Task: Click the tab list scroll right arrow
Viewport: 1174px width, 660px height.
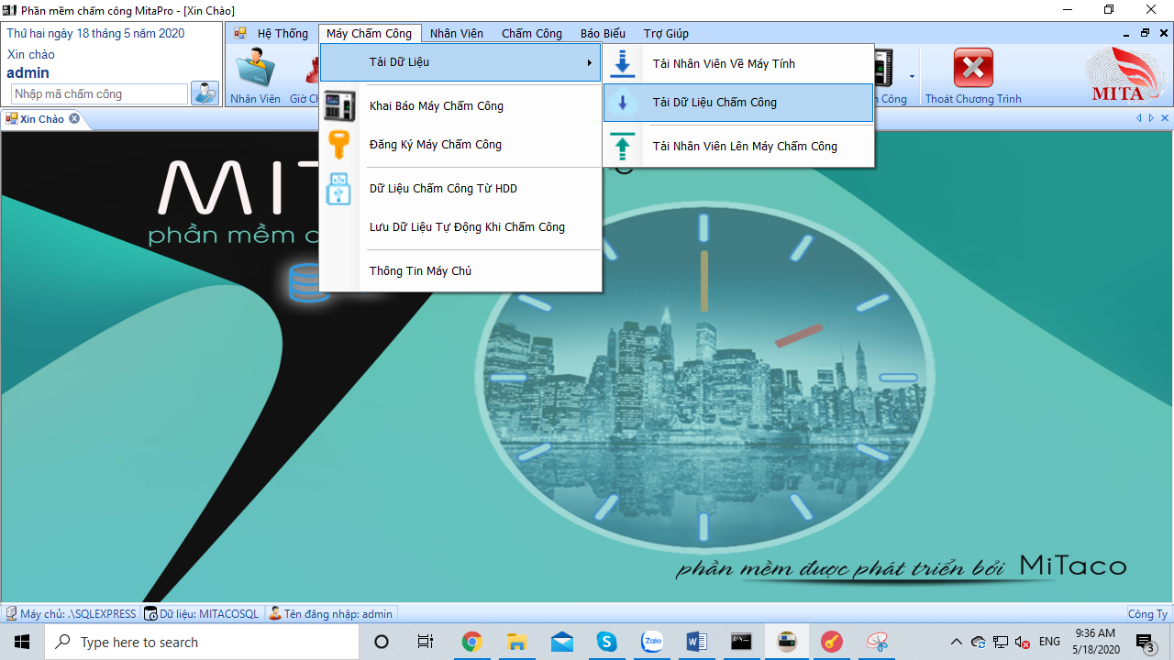Action: point(1151,118)
